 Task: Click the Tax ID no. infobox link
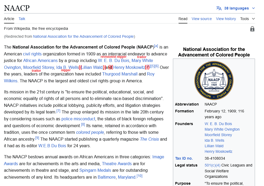184,158
